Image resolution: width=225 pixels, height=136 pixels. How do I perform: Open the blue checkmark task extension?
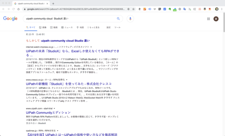point(165,9)
